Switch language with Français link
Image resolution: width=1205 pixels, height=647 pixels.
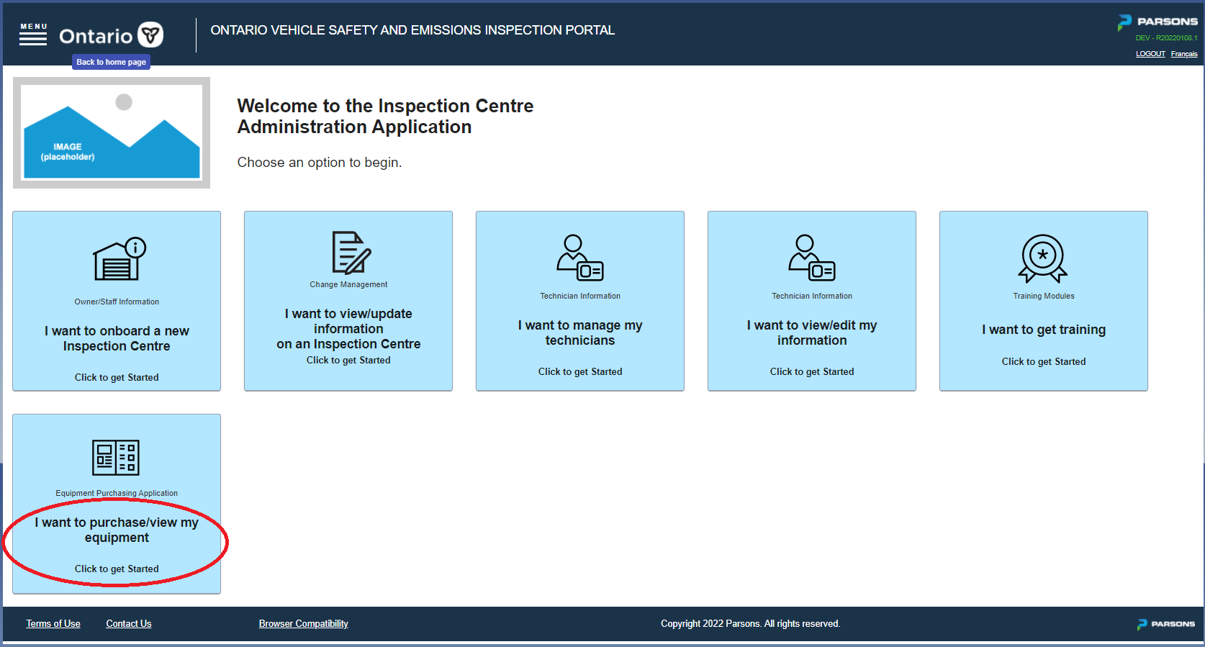1184,54
